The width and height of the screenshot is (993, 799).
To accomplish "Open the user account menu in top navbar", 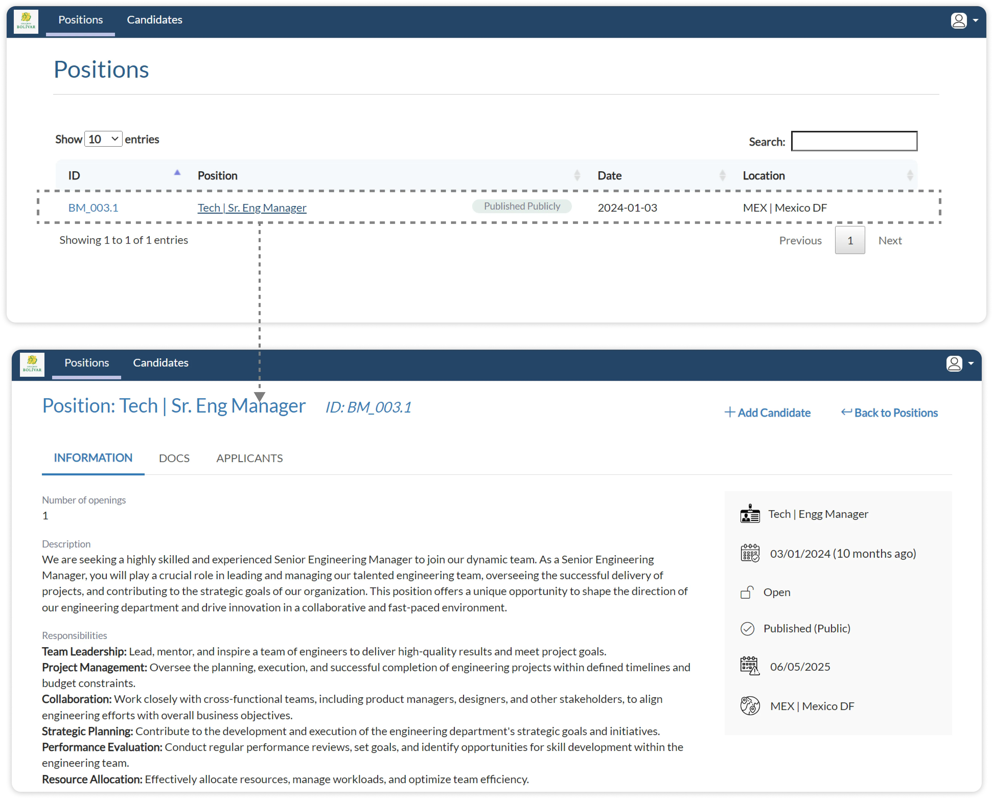I will [x=964, y=21].
